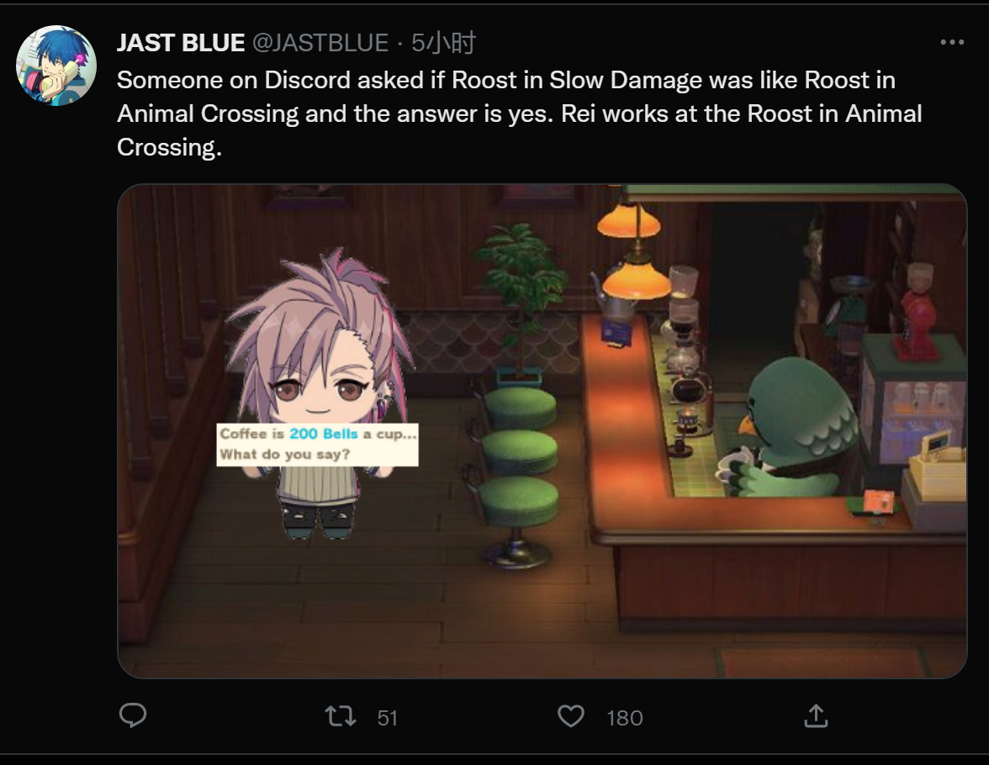View the retweet count of 51
989x765 pixels.
387,718
